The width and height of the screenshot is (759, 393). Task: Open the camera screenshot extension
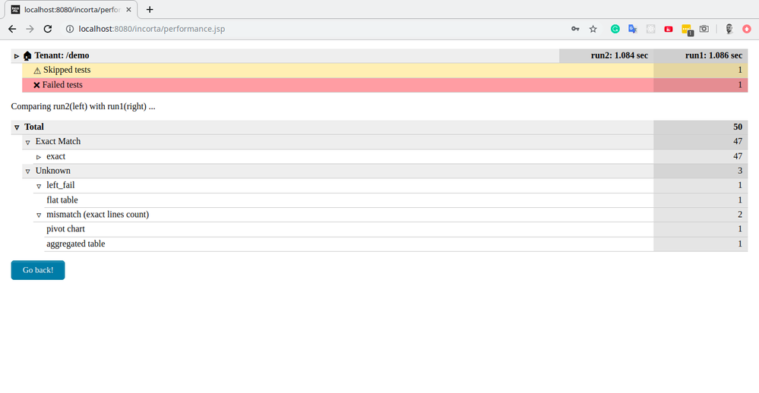pyautogui.click(x=704, y=29)
